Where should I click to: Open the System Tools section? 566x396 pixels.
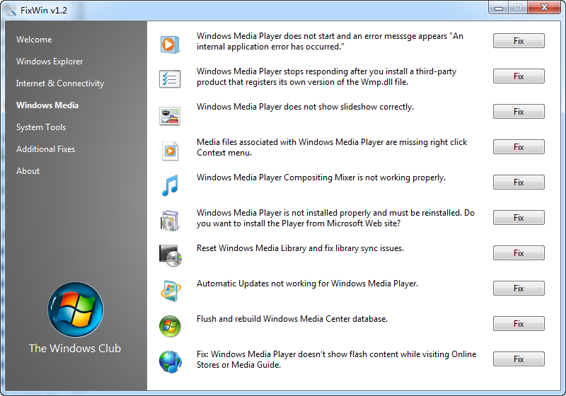pyautogui.click(x=41, y=127)
